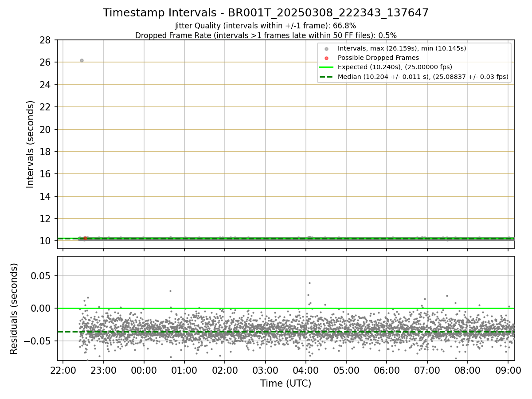Click the y-axis tick label 14
Image resolution: width=532 pixels, height=399 pixels.
(46, 196)
